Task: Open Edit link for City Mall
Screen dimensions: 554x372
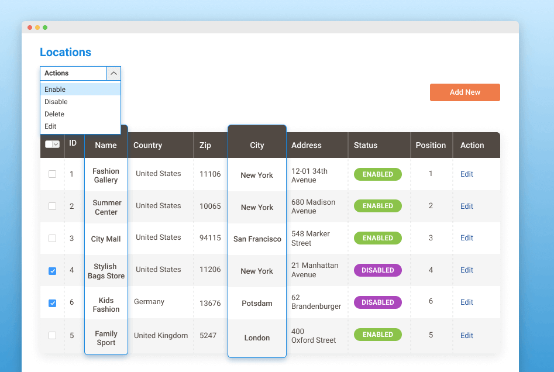Action: (466, 238)
